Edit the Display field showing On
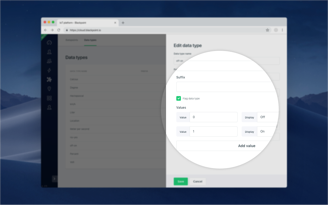This screenshot has height=205, width=328. tap(267, 131)
